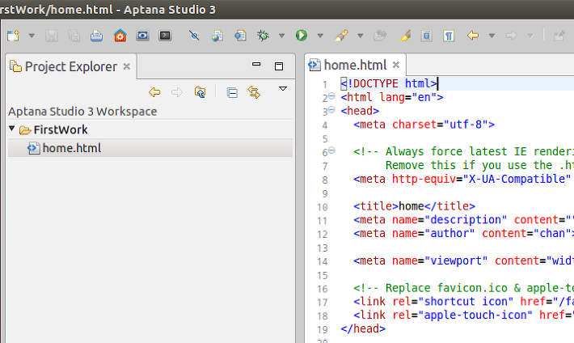This screenshot has height=343, width=574.
Task: Click the meta http-equiv="X-UA-Compatible" line
Action: tap(463, 180)
